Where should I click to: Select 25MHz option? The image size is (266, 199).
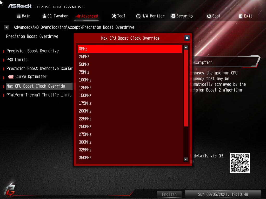[130, 57]
